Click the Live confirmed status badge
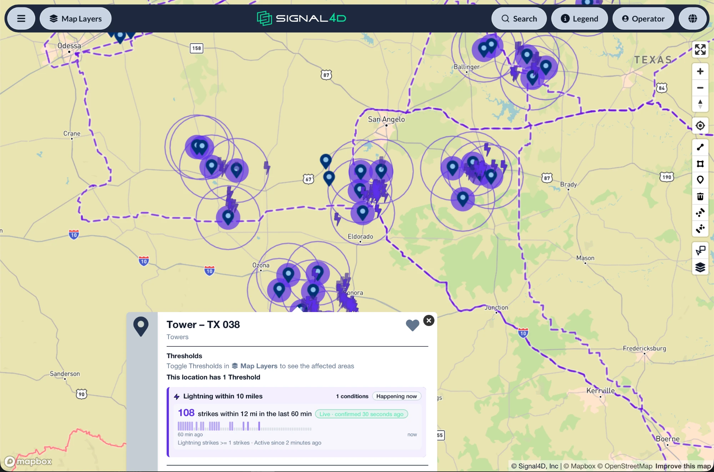Image resolution: width=714 pixels, height=472 pixels. tap(361, 414)
